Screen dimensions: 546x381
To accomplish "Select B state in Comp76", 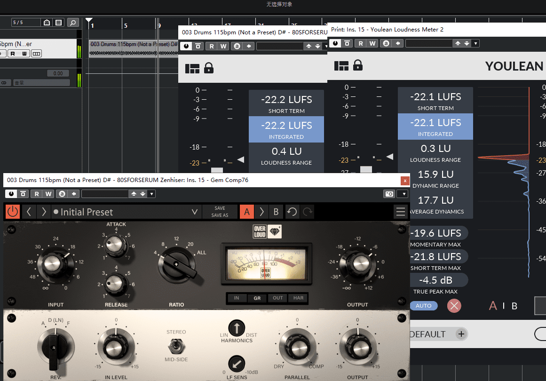I will [x=276, y=212].
